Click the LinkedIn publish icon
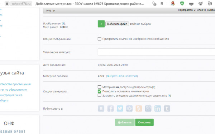This screenshot has height=134, width=215. [x=158, y=109]
